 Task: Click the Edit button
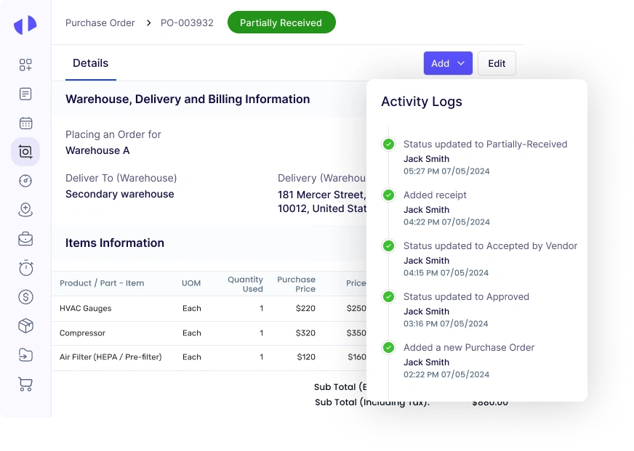click(497, 63)
